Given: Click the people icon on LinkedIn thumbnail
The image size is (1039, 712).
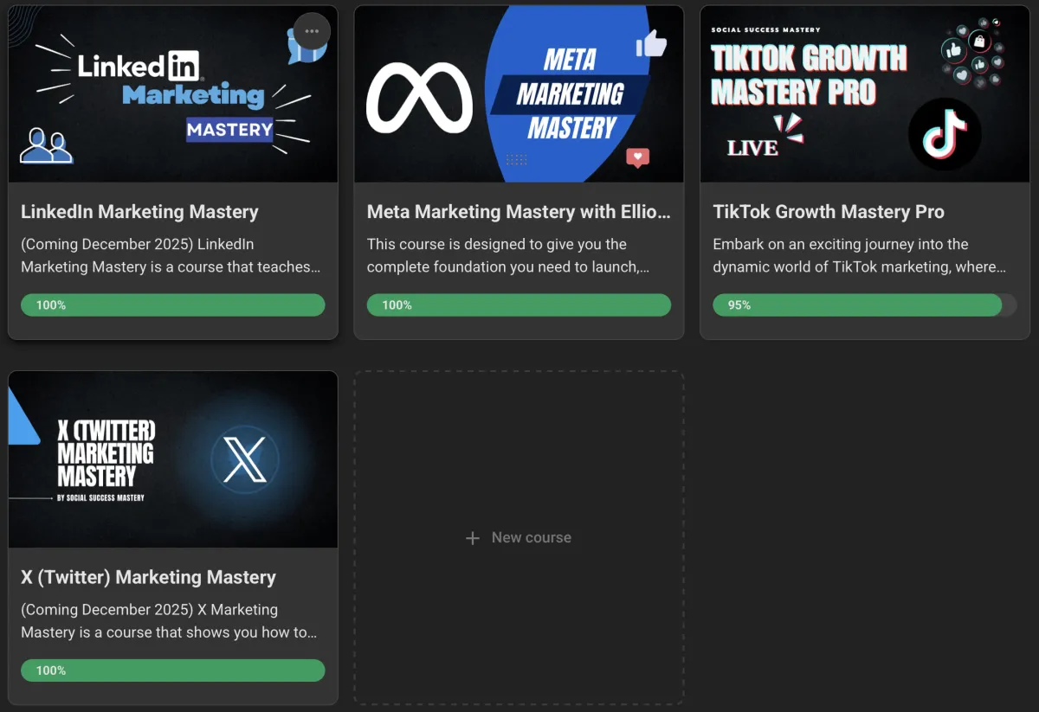Looking at the screenshot, I should coord(47,145).
